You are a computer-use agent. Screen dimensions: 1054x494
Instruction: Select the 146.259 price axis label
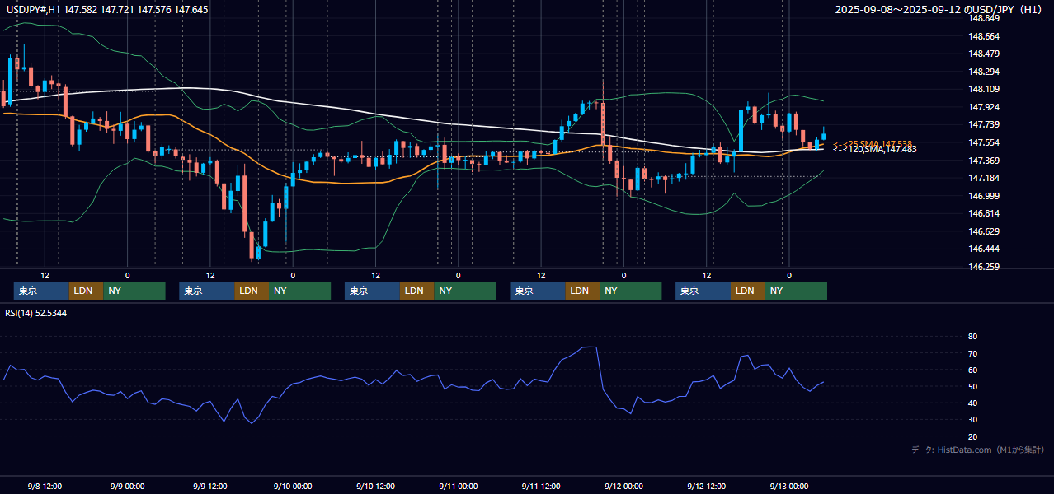tap(984, 268)
